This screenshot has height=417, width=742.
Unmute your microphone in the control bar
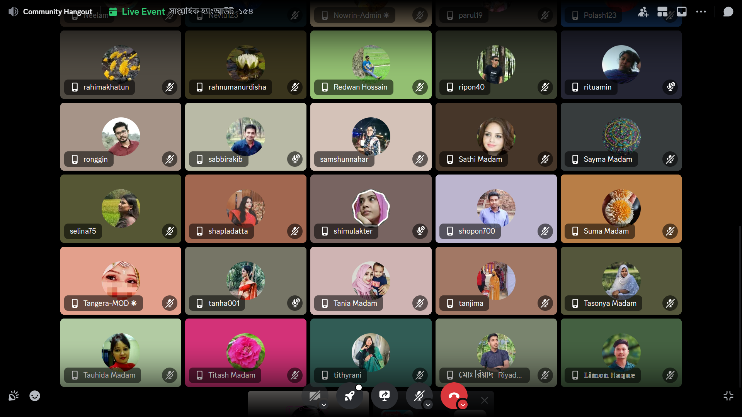(419, 396)
